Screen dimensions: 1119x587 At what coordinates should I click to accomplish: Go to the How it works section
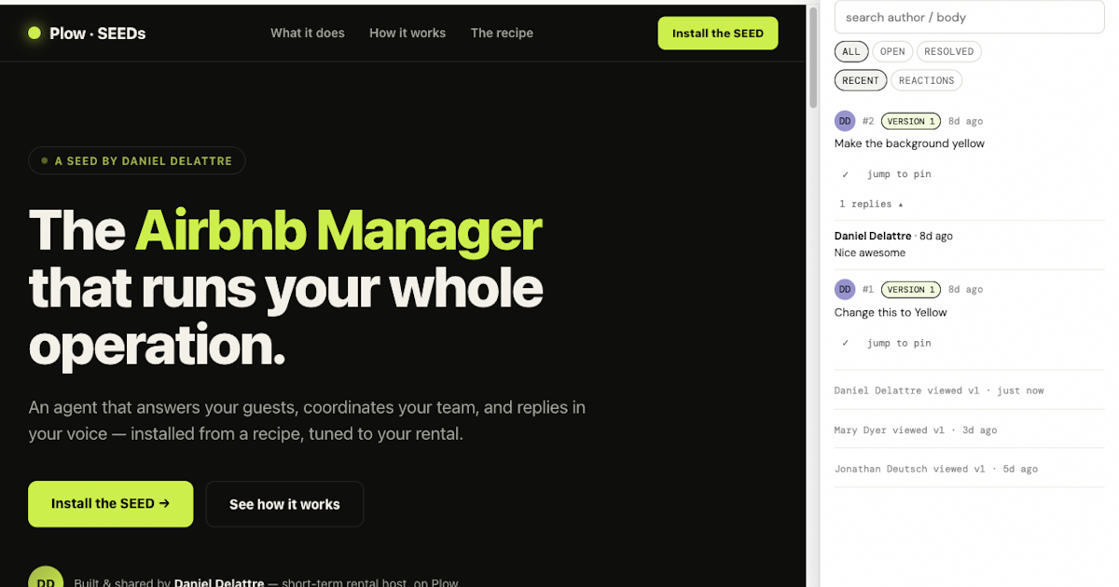(x=408, y=33)
